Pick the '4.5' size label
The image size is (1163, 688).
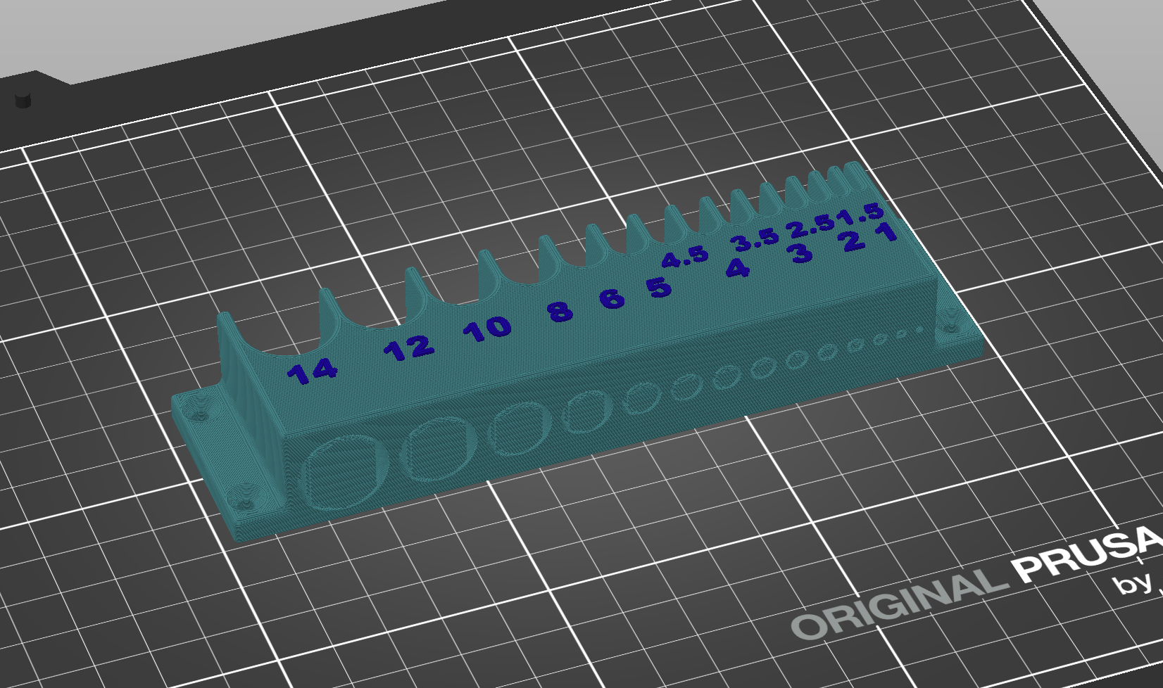click(685, 256)
